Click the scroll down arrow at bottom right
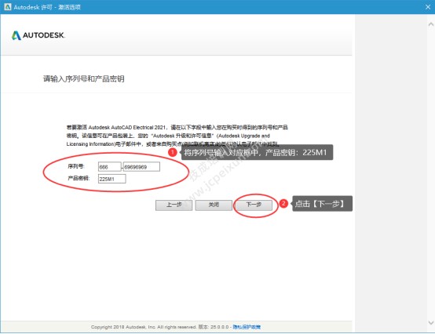The height and width of the screenshot is (334, 435). coord(431,323)
